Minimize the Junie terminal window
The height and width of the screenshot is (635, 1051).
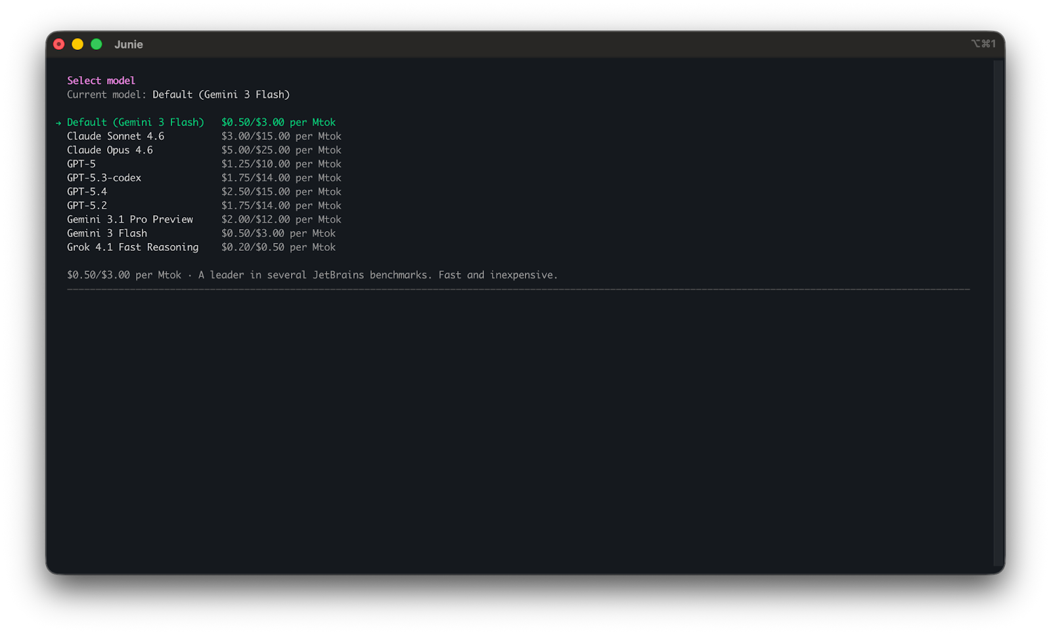tap(78, 44)
